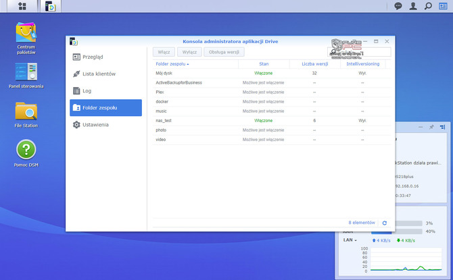Click the Wyłącz button
The image size is (453, 280).
[189, 52]
